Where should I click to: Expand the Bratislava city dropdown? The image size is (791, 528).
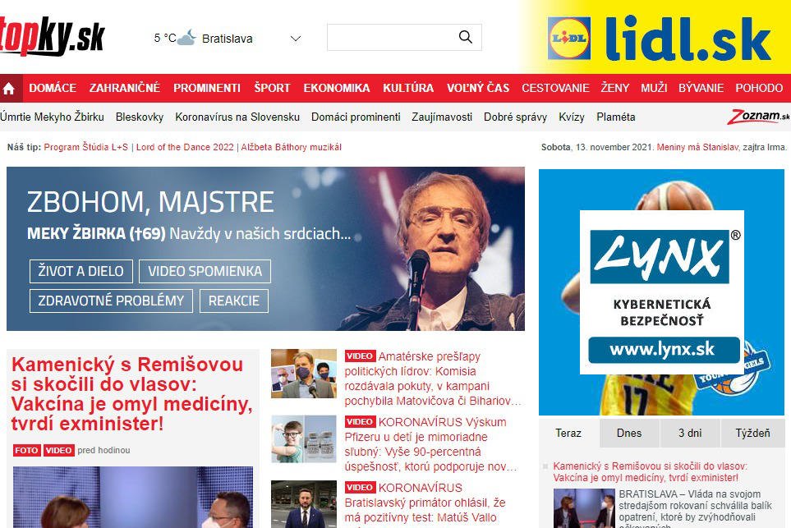coord(296,39)
